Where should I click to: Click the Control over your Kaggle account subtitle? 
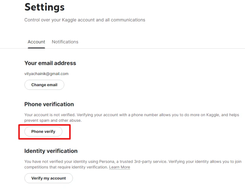pos(85,20)
